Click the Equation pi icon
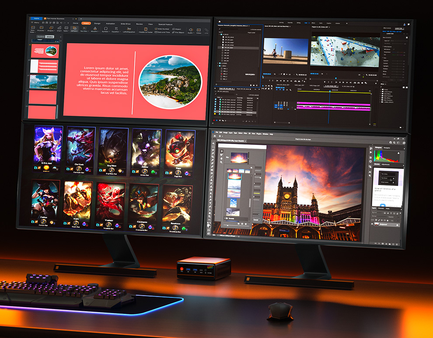 pyautogui.click(x=116, y=28)
